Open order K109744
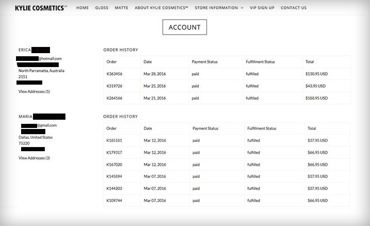This screenshot has height=226, width=370. 114,201
